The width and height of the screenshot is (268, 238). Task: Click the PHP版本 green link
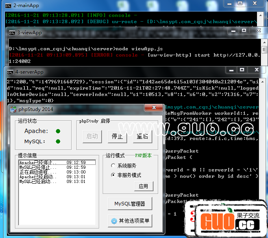[143, 155]
